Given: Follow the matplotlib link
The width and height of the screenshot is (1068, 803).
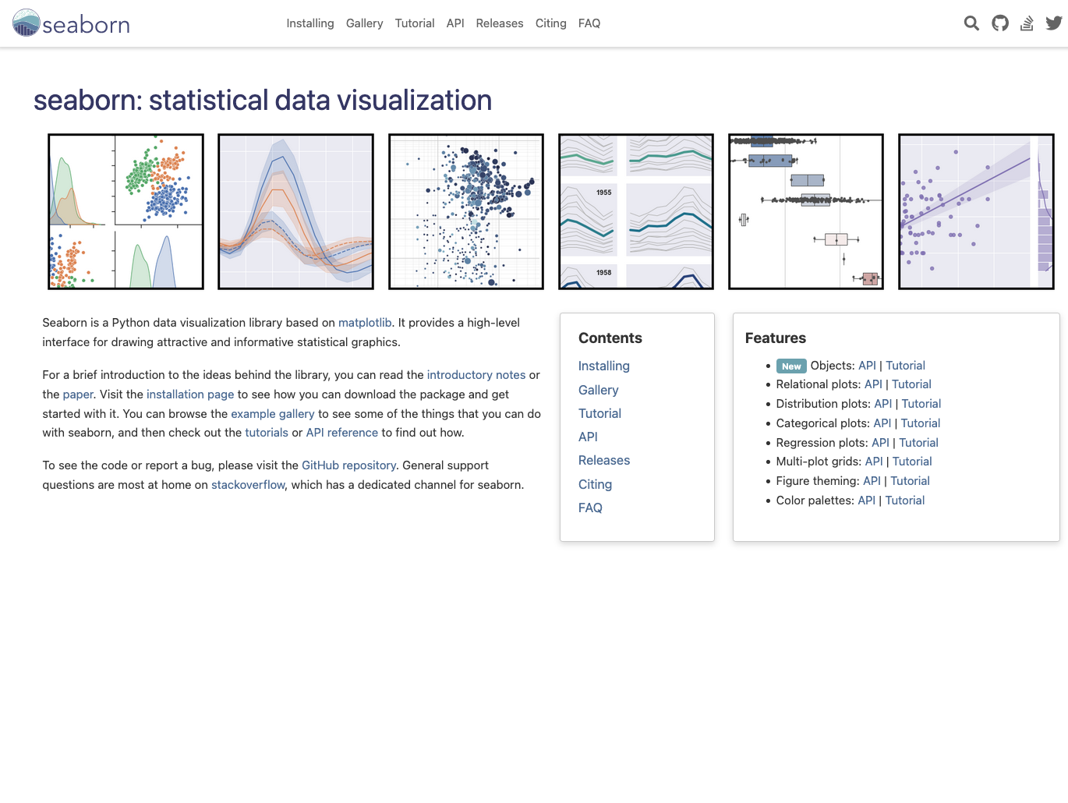Looking at the screenshot, I should click(365, 323).
